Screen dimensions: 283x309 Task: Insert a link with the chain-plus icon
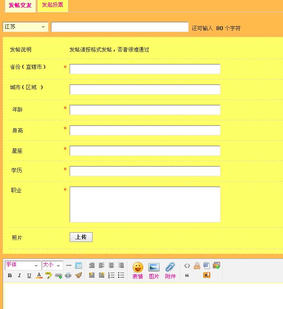click(x=59, y=276)
